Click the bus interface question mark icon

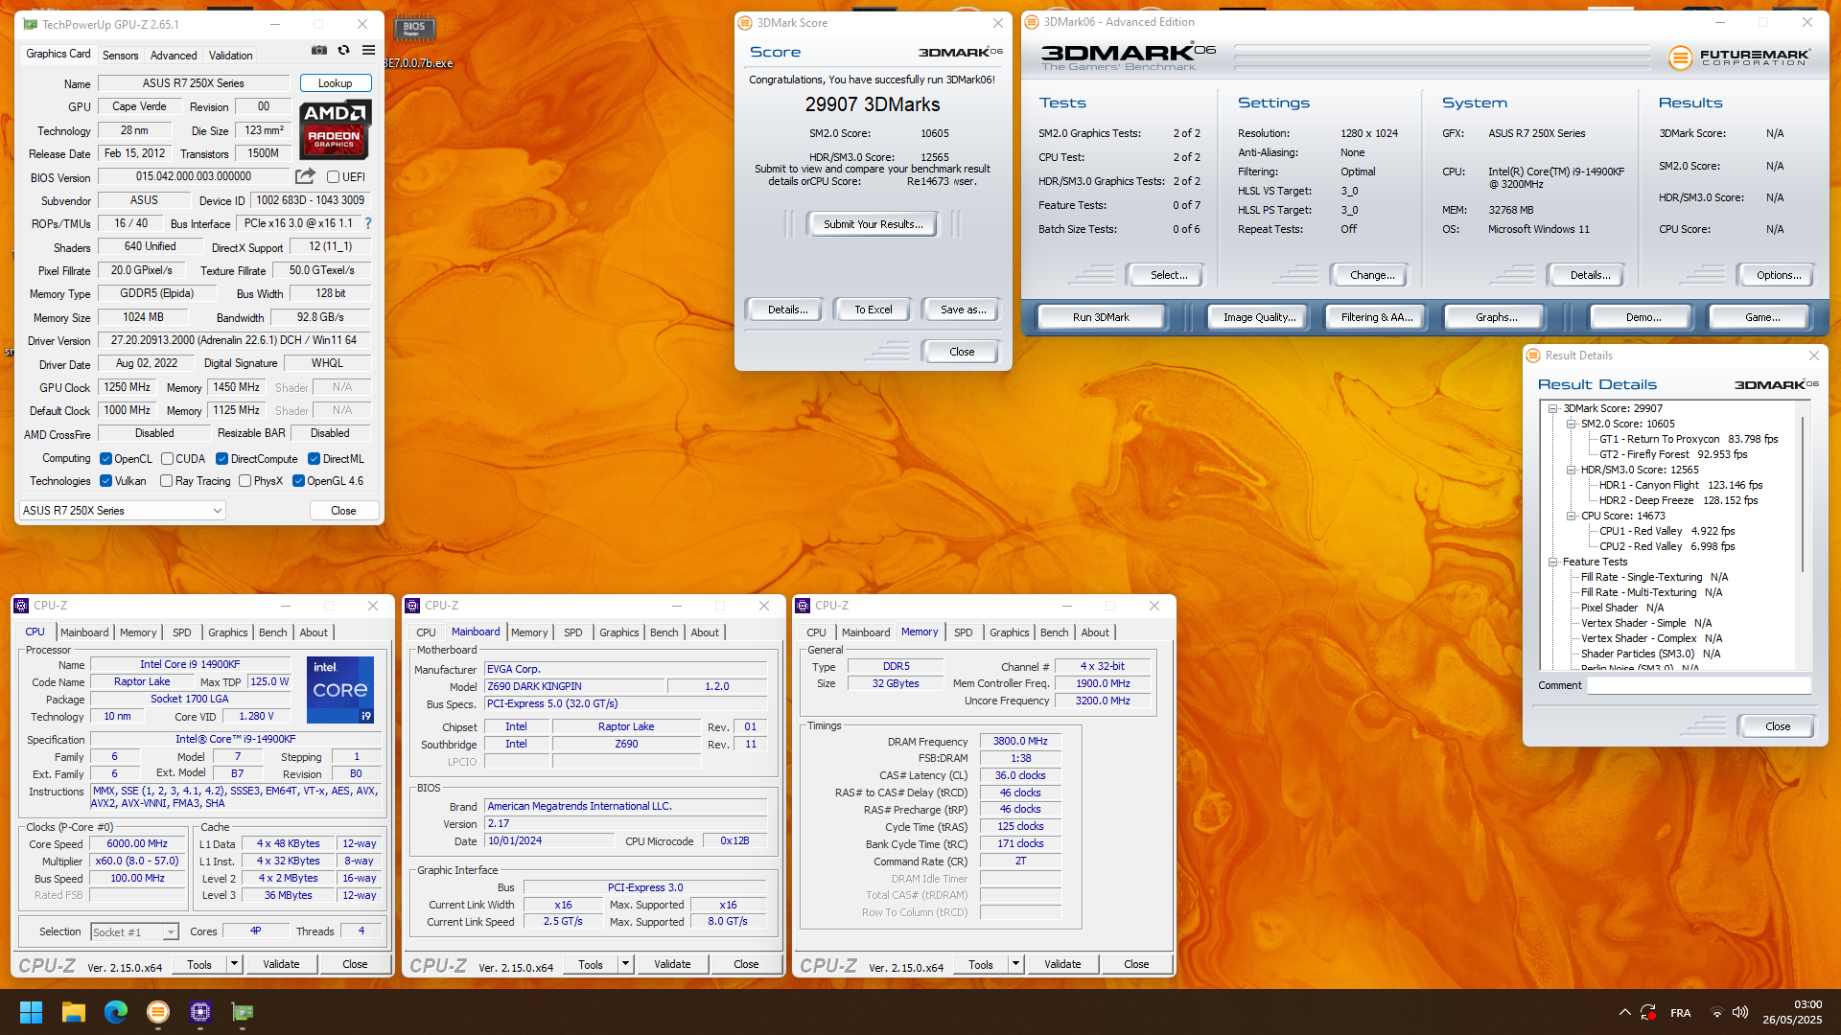tap(368, 223)
